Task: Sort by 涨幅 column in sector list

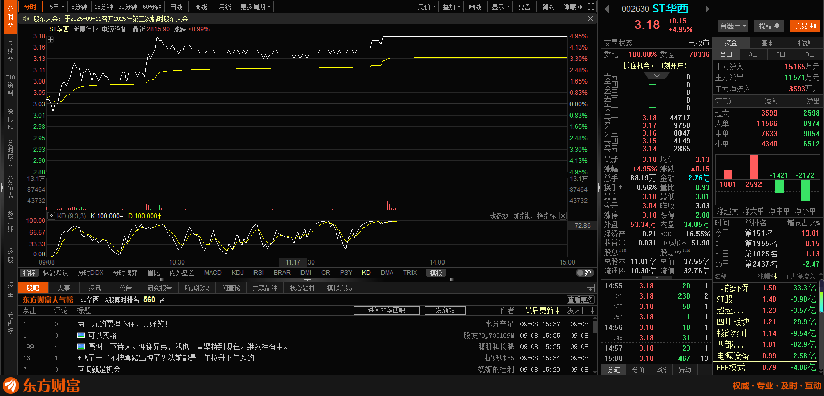Action: [767, 277]
